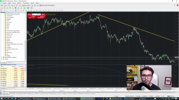Viewport: 179px width, 100px height.
Task: Open the MetaEditor icon
Action: pyautogui.click(x=32, y=5)
